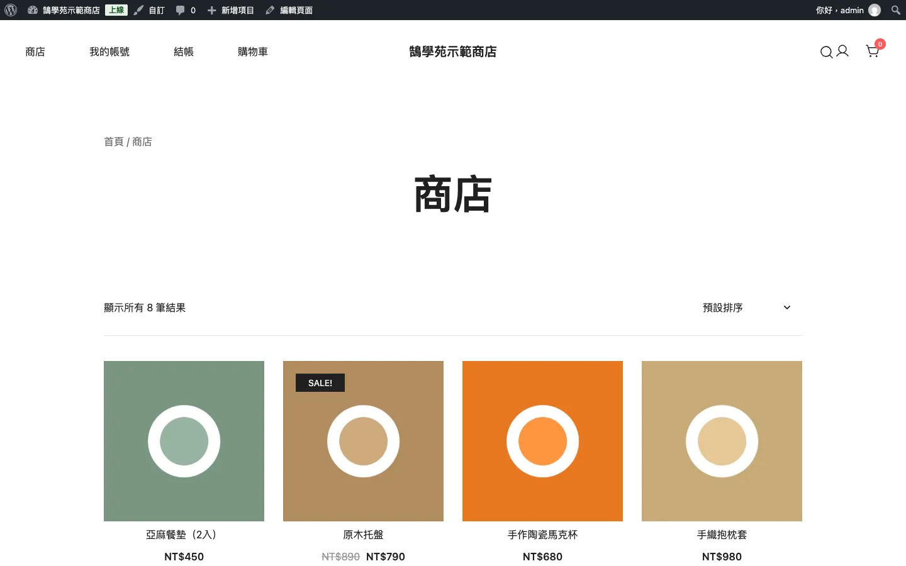Viewport: 906px width, 566px height.
Task: Click the NT$680 price text
Action: [542, 557]
